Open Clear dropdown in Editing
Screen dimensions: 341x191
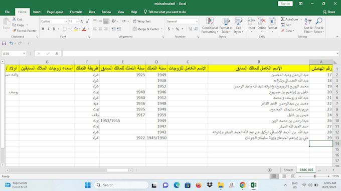[288, 31]
